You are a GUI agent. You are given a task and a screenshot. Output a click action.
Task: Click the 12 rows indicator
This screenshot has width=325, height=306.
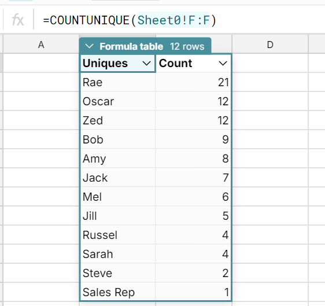coord(187,46)
